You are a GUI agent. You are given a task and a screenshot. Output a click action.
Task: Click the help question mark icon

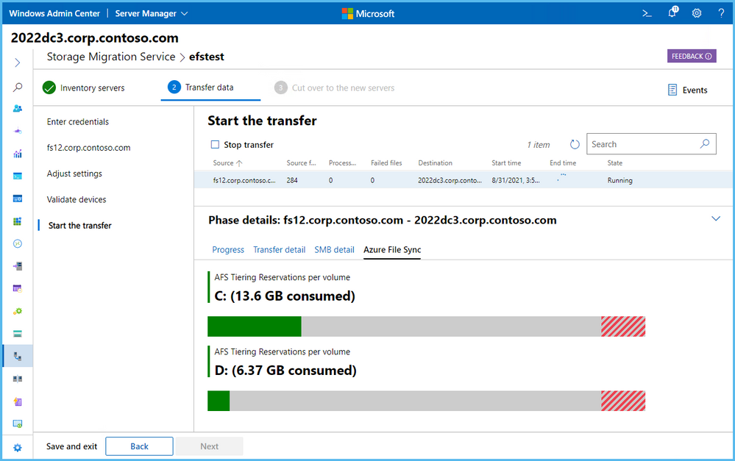point(721,13)
